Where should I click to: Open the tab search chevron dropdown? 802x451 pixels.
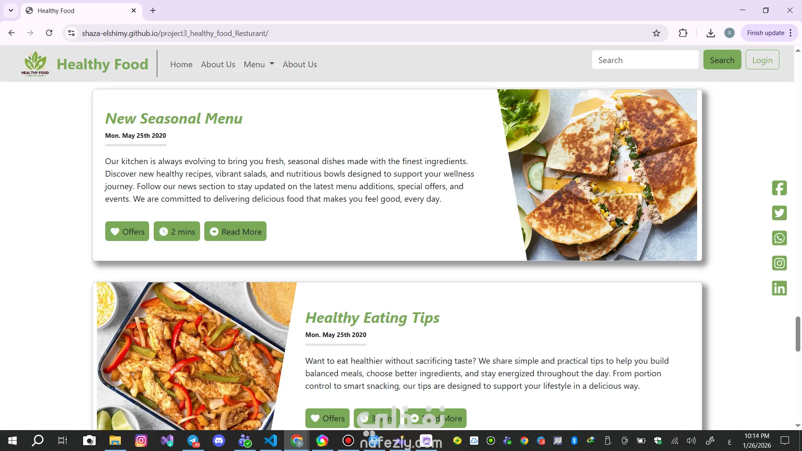click(x=11, y=10)
